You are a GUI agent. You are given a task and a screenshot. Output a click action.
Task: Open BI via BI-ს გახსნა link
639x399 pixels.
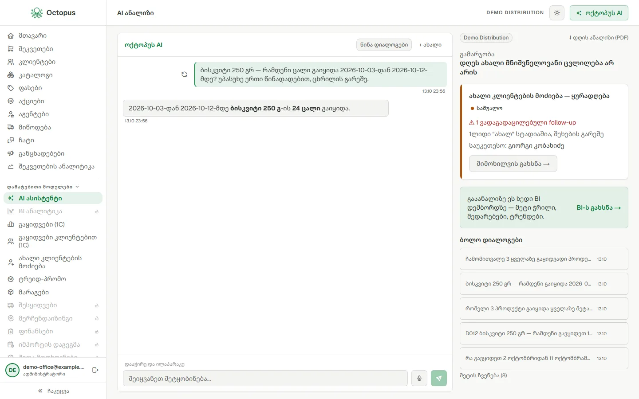coord(599,207)
